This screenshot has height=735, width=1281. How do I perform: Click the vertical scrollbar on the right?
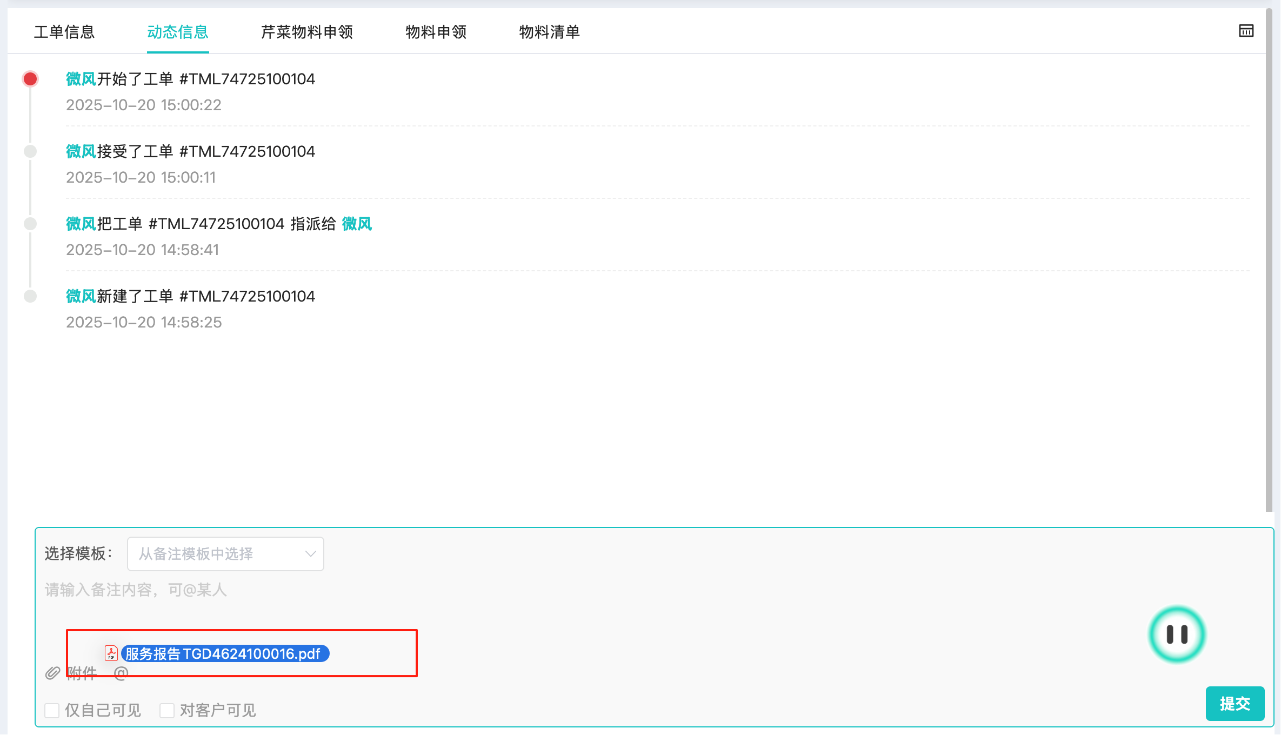[1269, 259]
